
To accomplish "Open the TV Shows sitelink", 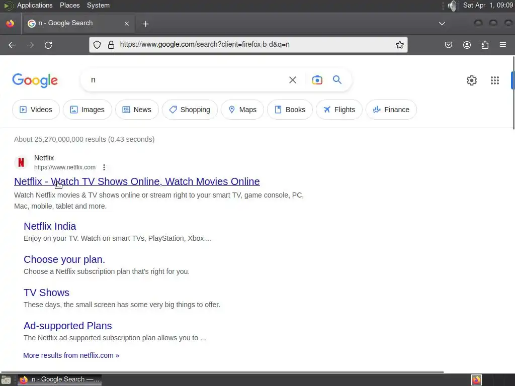I will coord(46,293).
